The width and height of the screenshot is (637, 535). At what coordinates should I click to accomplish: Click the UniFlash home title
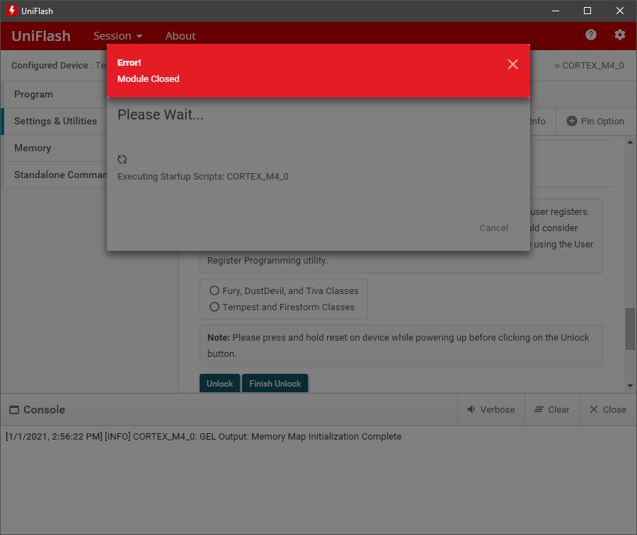pos(40,36)
